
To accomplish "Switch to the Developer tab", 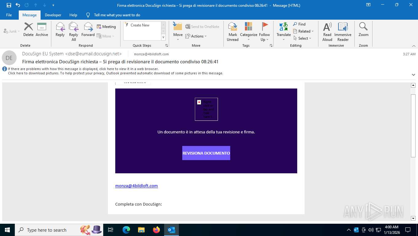I will click(53, 15).
